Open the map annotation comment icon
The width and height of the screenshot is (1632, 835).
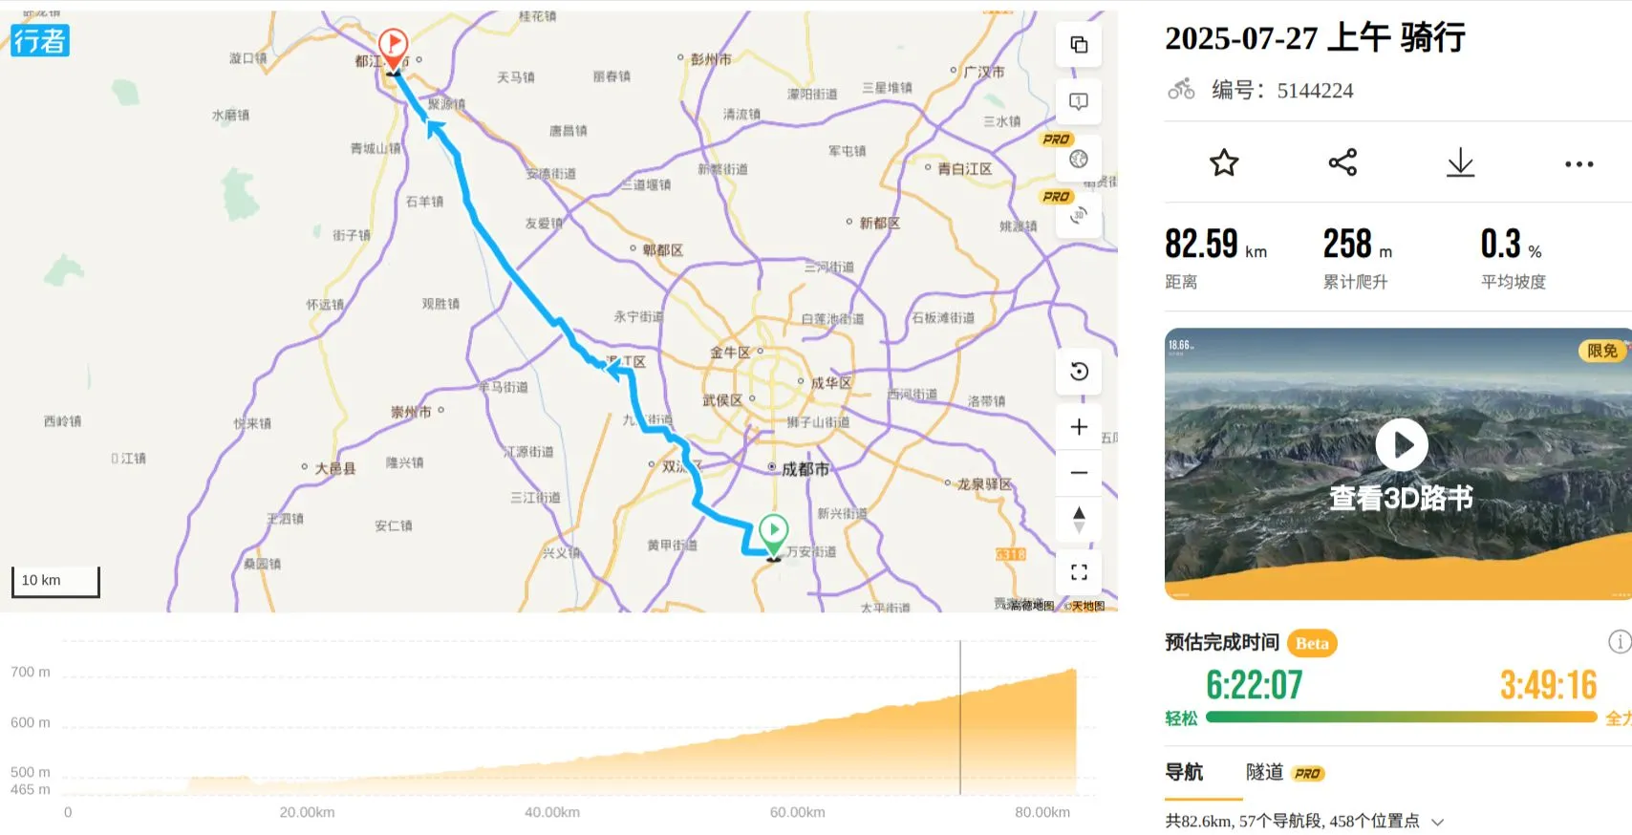(1079, 101)
